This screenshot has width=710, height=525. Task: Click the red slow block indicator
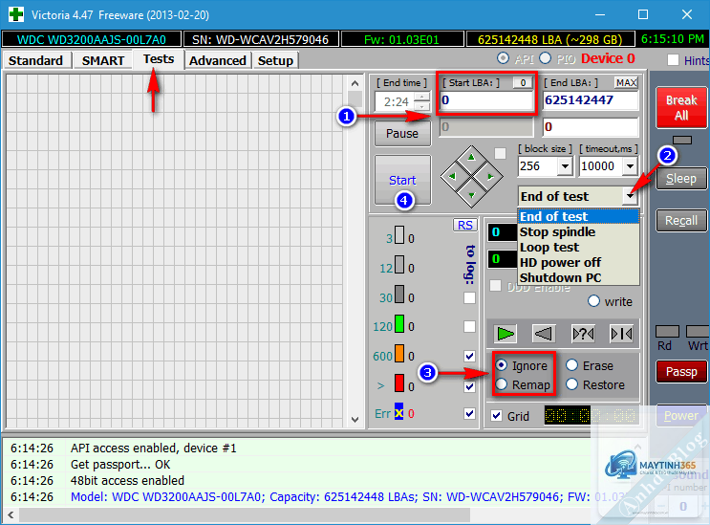[x=399, y=383]
